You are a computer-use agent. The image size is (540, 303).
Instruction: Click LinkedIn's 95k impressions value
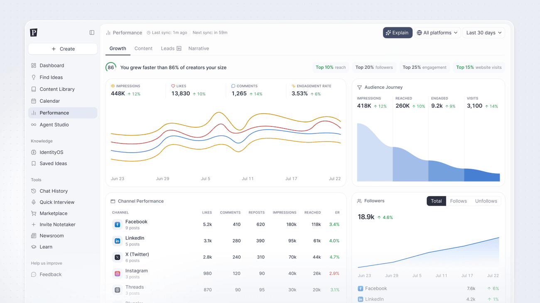pyautogui.click(x=292, y=241)
